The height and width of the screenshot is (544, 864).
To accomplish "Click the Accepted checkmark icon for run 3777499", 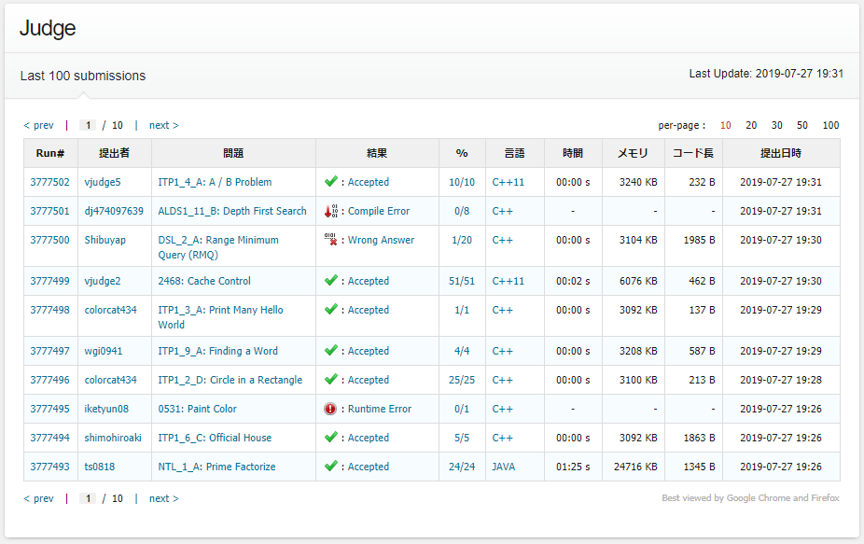I will (330, 280).
